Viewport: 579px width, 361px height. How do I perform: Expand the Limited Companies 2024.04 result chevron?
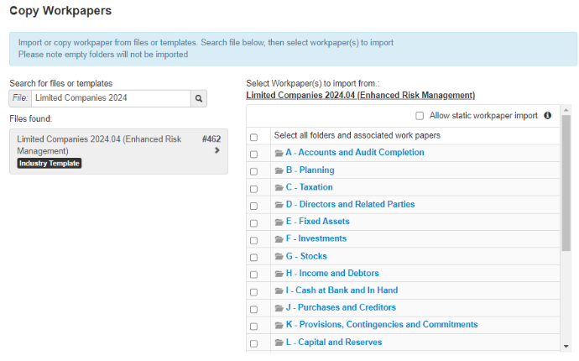click(x=217, y=150)
